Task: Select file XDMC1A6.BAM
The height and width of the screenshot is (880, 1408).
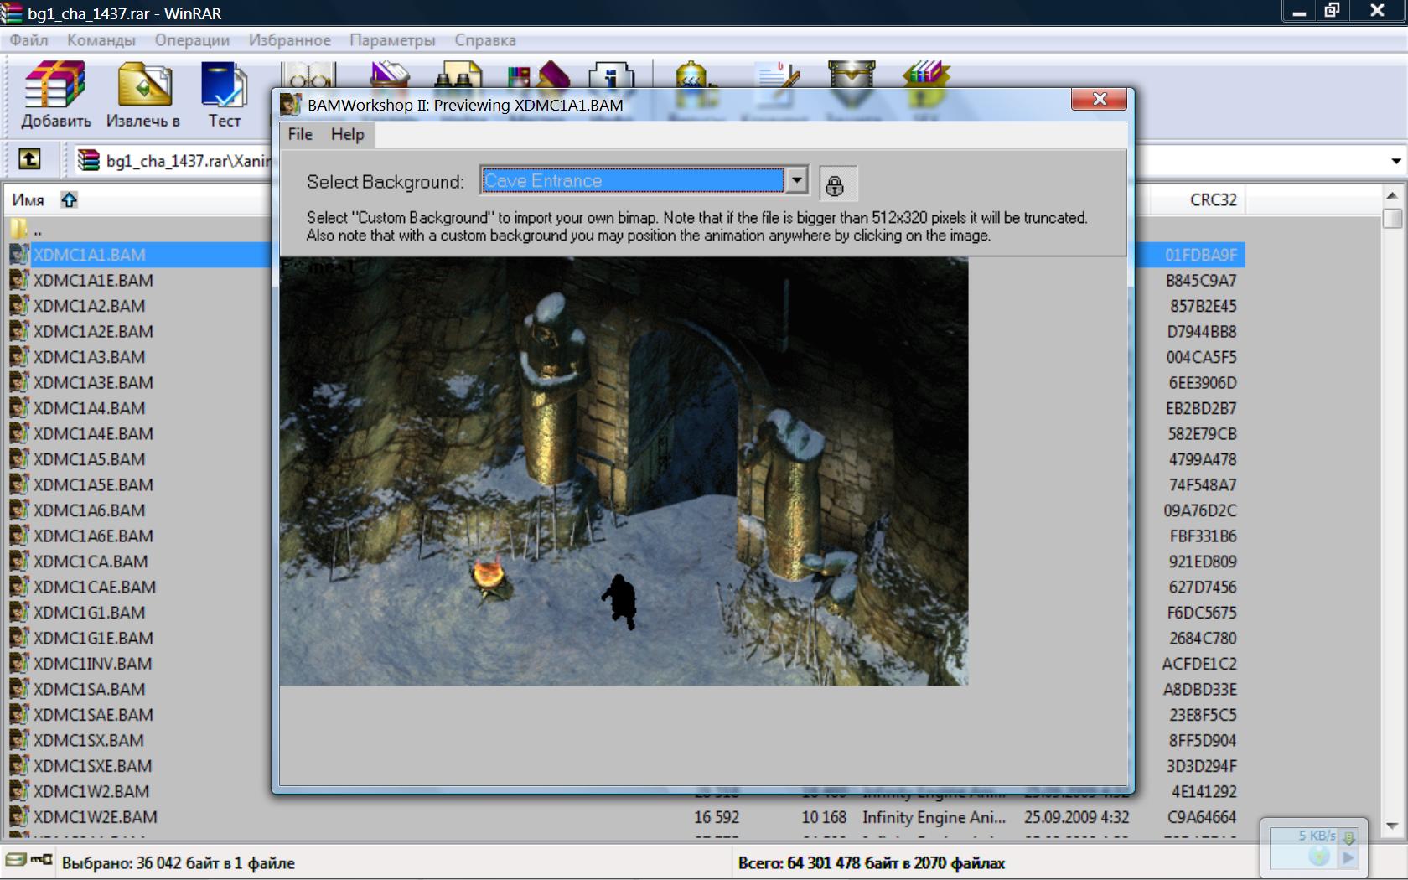Action: click(x=89, y=510)
